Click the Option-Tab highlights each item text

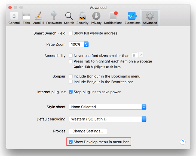97,67
